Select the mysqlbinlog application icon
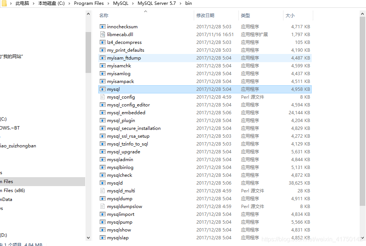 coord(102,167)
